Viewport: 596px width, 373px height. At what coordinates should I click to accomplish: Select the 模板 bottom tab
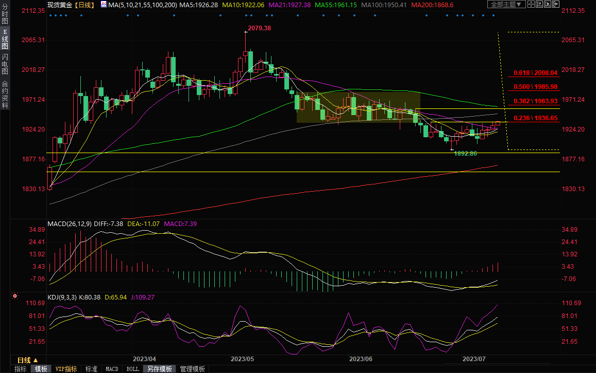[x=41, y=369]
